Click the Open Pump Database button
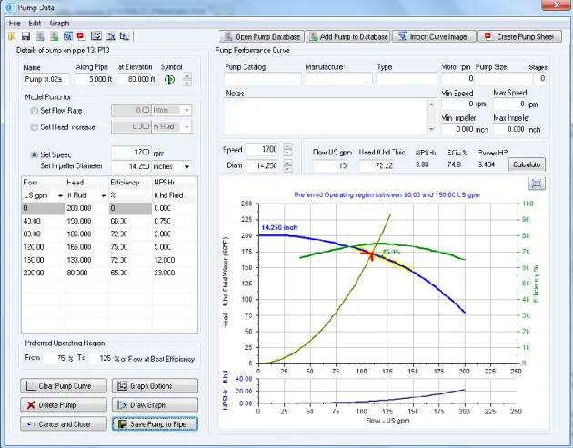Viewport: 573px width, 448px height. click(262, 36)
